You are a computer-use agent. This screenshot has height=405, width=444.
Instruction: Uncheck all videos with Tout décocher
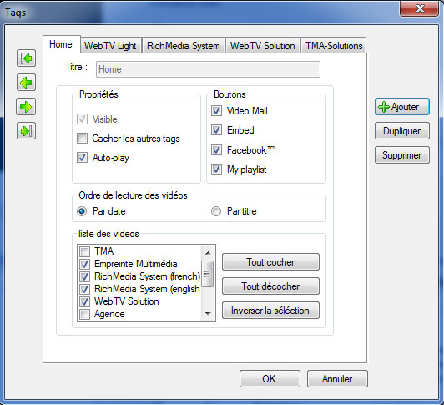click(x=270, y=286)
